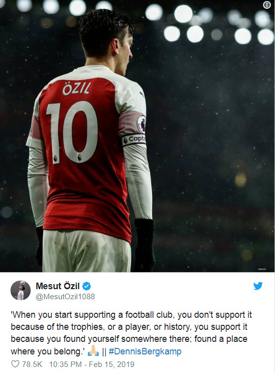Click the captain armband in the photo

(134, 140)
